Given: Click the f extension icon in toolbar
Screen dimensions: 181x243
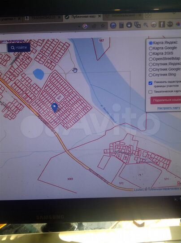Looking at the screenshot, I should tap(162, 24).
